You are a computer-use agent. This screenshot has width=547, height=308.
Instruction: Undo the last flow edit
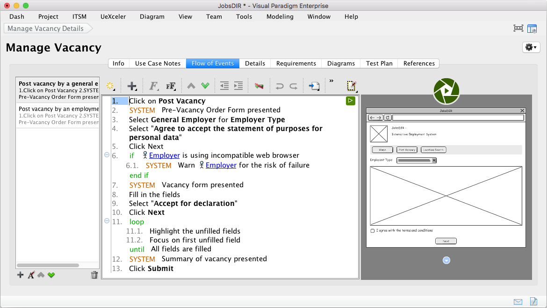click(279, 86)
